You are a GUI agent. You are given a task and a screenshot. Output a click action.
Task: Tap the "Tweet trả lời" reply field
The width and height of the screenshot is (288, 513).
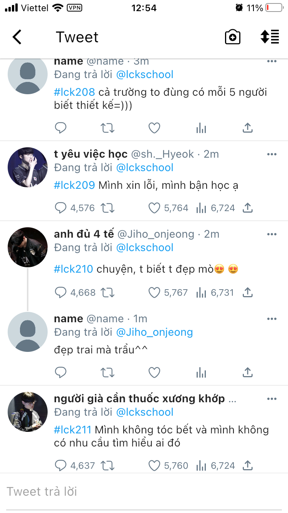144,491
